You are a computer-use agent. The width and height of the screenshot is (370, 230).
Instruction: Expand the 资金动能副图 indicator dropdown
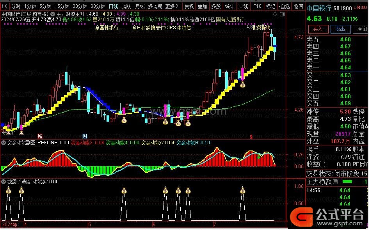4,143
